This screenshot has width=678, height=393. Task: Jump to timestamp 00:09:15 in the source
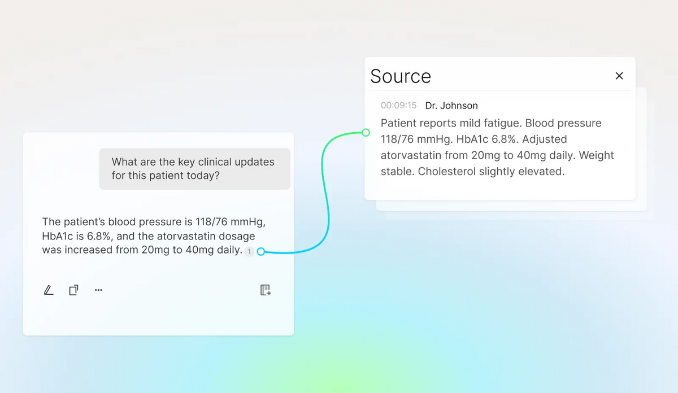[398, 106]
